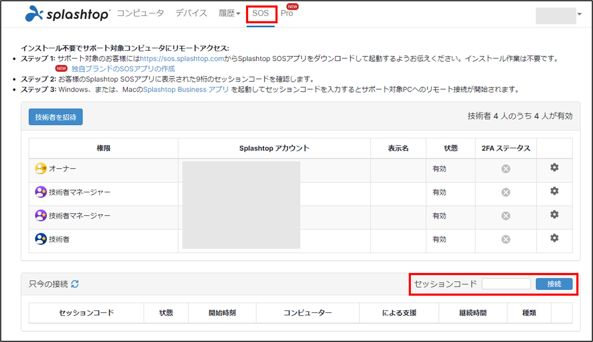
Task: Open settings gear for the オーナー row
Action: 554,167
